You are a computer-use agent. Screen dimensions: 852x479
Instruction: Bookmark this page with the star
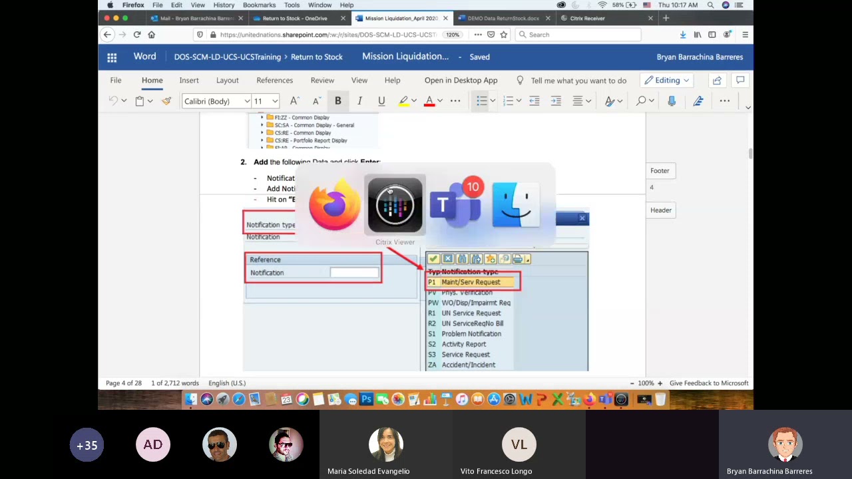(504, 35)
